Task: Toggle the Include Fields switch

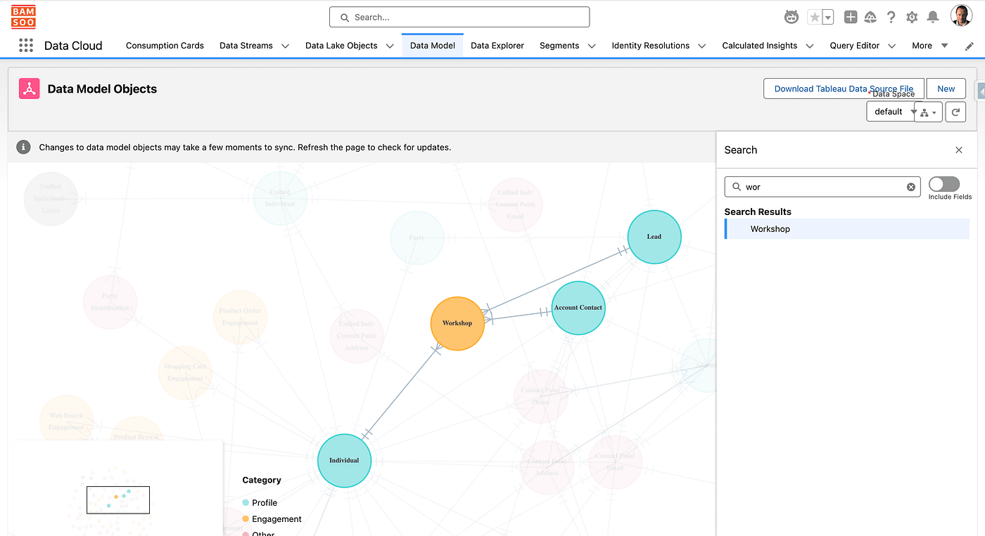Action: pyautogui.click(x=943, y=184)
